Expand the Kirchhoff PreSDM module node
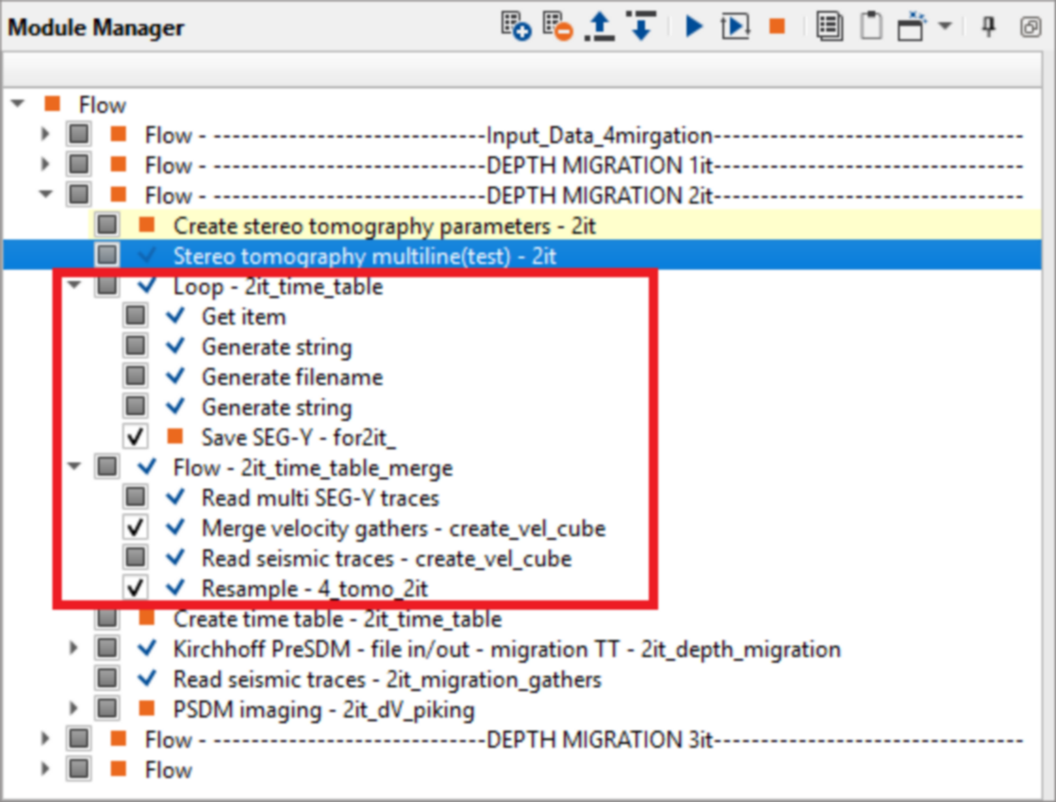 point(74,648)
